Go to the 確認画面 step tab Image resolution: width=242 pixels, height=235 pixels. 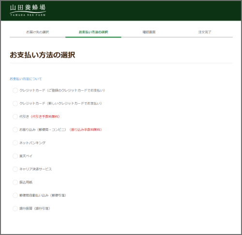coord(149,32)
